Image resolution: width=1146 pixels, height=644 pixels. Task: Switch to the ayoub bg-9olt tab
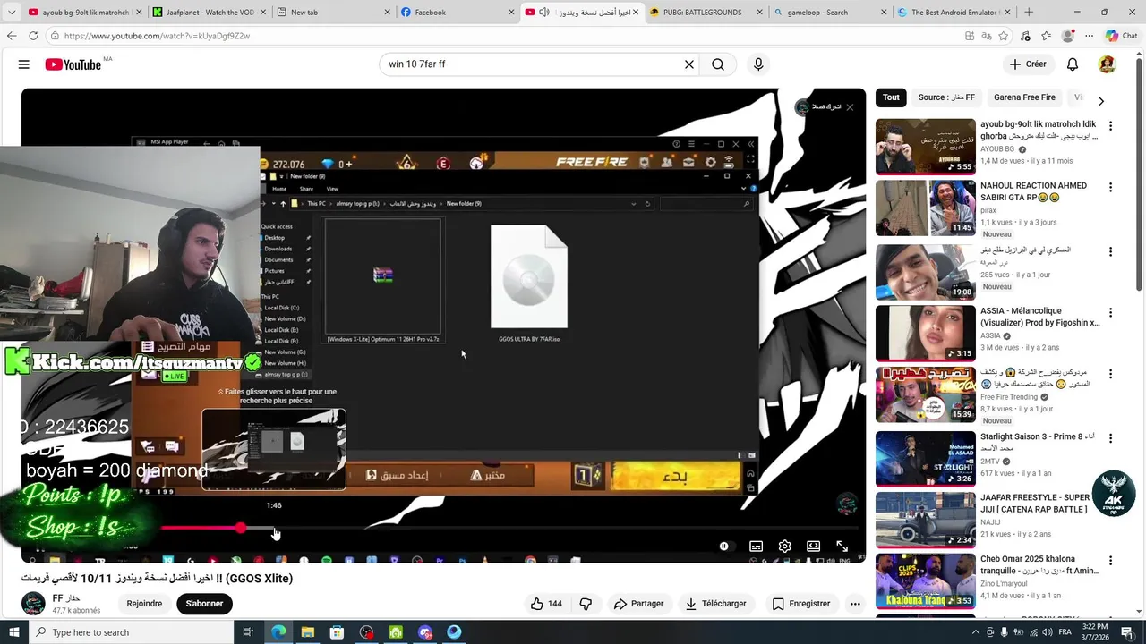pyautogui.click(x=85, y=13)
